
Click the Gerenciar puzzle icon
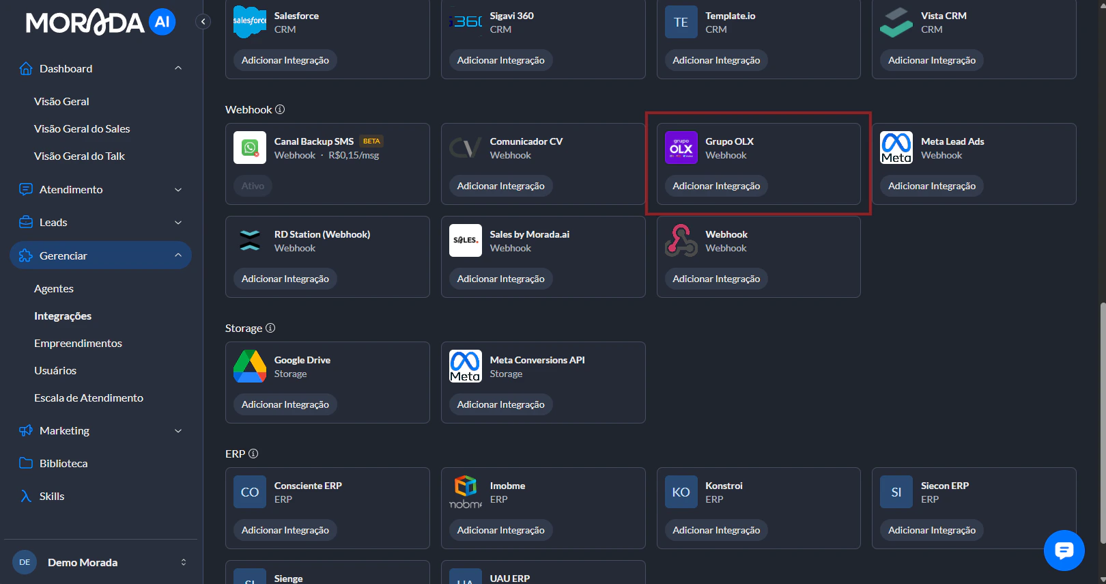point(26,255)
